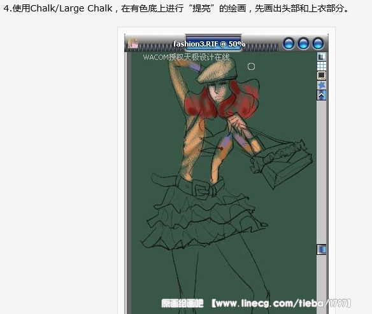This screenshot has height=314, width=372.
Task: Click the middle blue round window button
Action: 303,44
